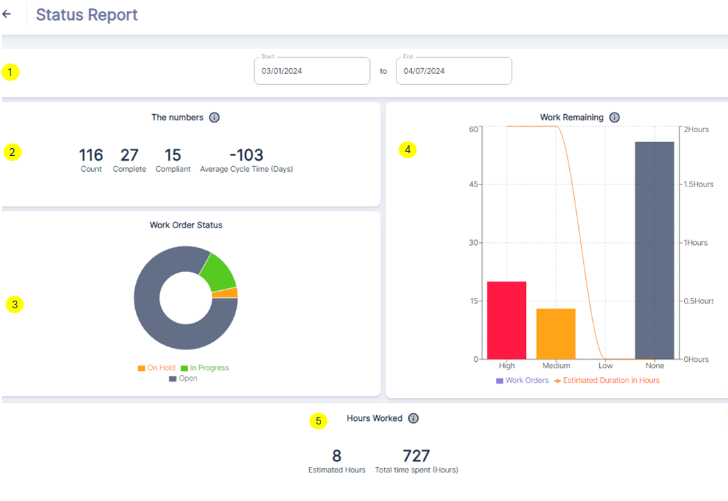This screenshot has height=501, width=728.
Task: Toggle On Hold legend in Work Order Status
Action: click(156, 368)
